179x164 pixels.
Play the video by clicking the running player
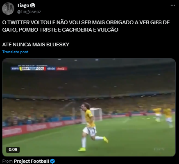(x=91, y=126)
